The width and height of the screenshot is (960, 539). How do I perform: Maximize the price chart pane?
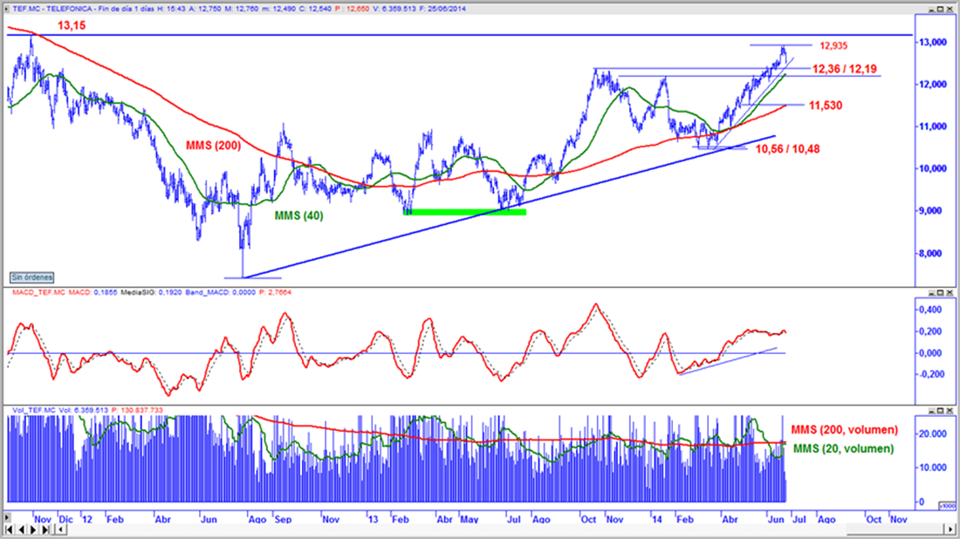point(941,10)
